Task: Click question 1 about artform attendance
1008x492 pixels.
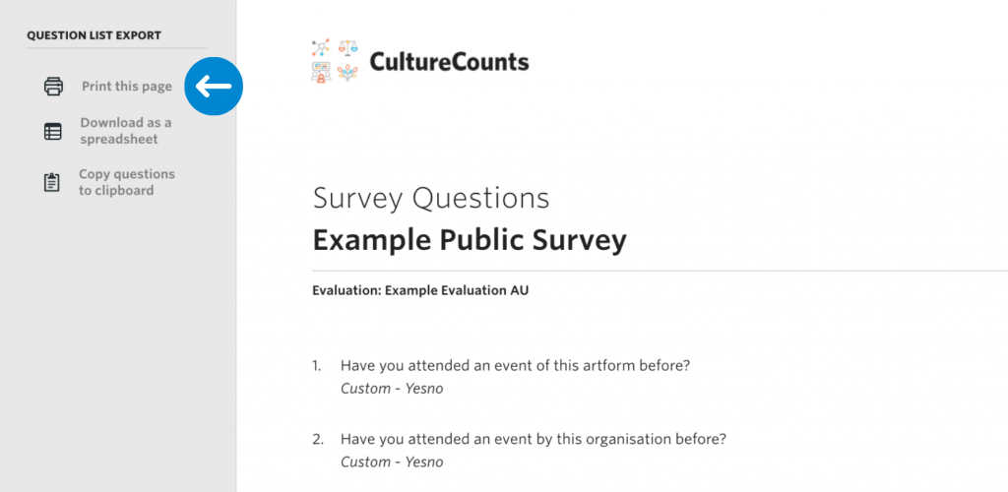Action: pos(515,365)
